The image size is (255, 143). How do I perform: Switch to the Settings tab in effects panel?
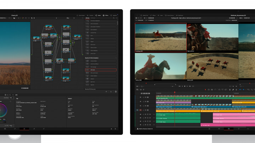[93, 18]
